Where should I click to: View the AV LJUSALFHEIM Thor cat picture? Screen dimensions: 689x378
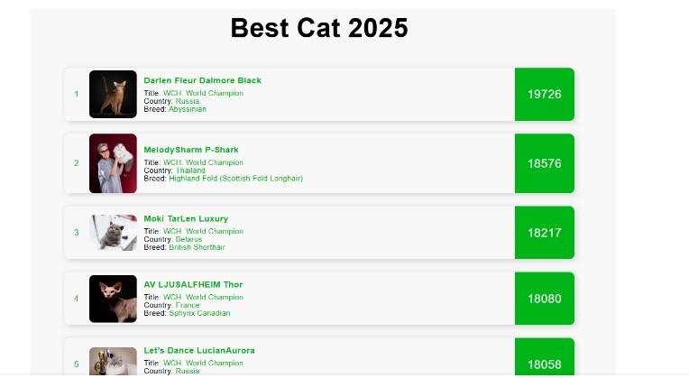pos(113,299)
